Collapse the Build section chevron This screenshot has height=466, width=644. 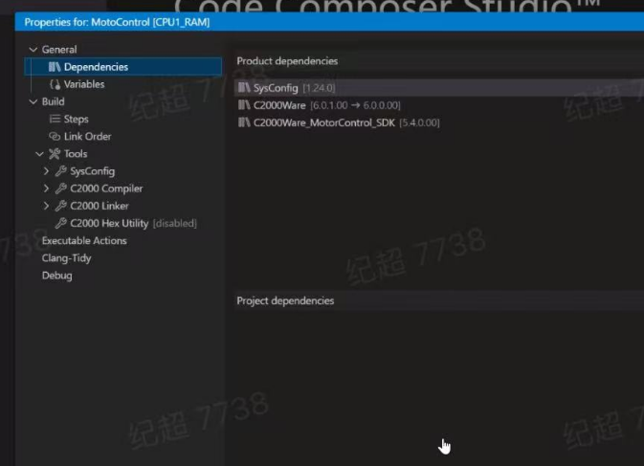click(33, 101)
